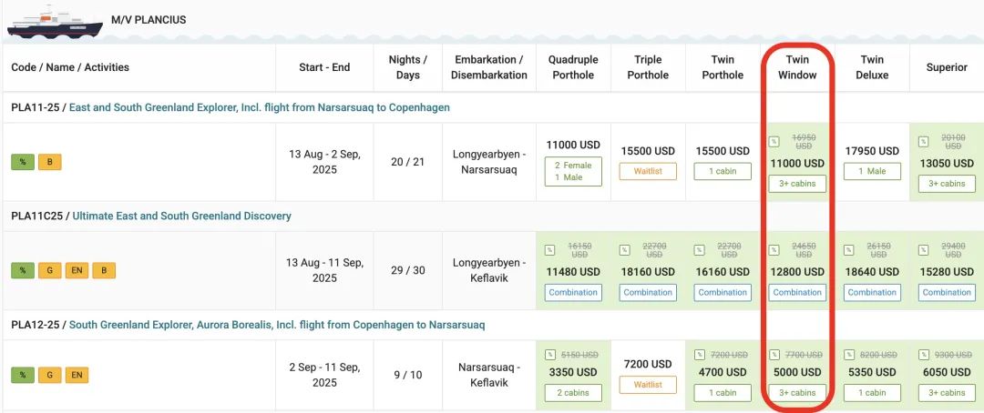Viewport: 984px width, 413px height.
Task: Click the EN badge in PLA11C25 row
Action: pos(77,271)
